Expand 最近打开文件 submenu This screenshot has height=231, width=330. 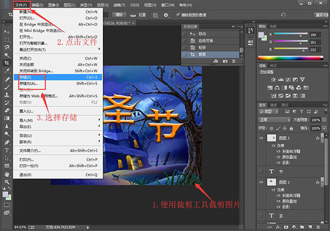[59, 49]
